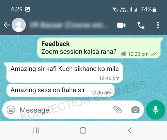The image size is (167, 140).
Task: Tap the Android navigation back button
Action: [x=130, y=130]
